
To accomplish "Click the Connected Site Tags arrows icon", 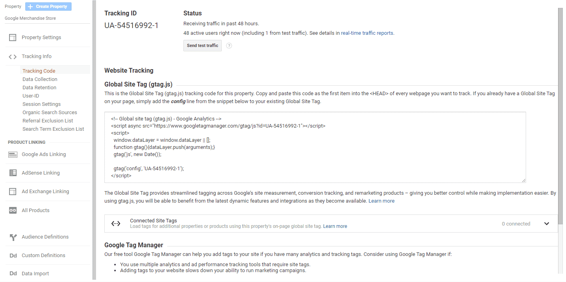I will coord(116,224).
